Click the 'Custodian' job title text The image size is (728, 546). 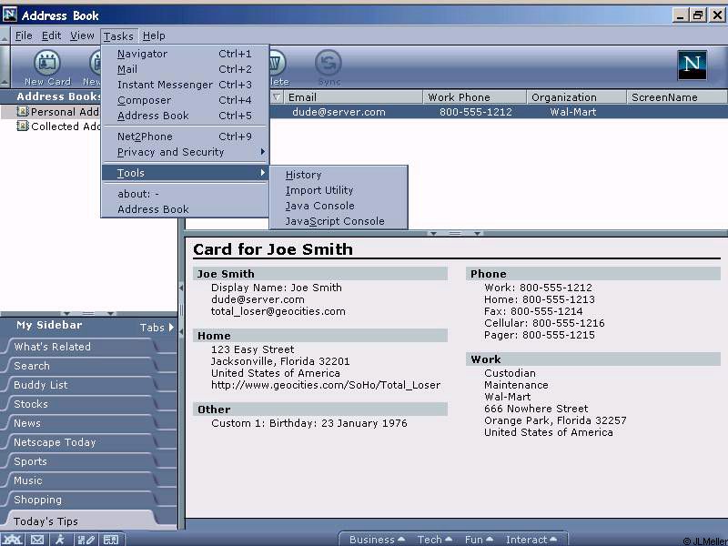pyautogui.click(x=510, y=373)
